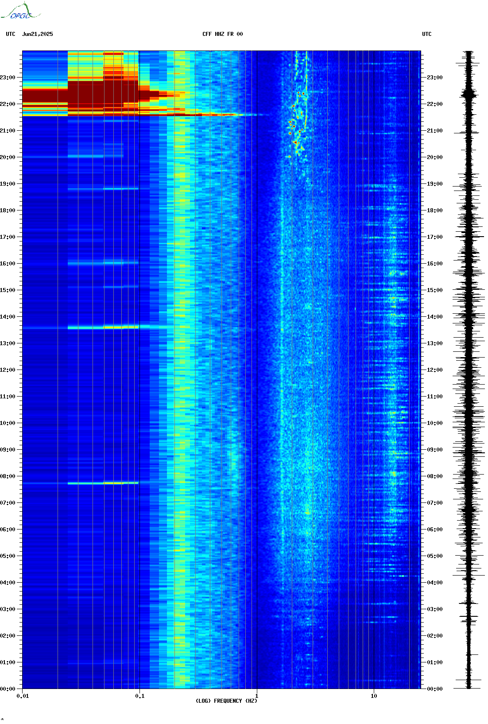This screenshot has height=724, width=488.
Task: Select 17:00 on the right time axis
Action: pos(434,237)
